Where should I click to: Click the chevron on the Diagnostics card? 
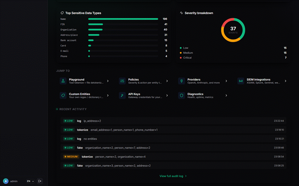coord(226,95)
